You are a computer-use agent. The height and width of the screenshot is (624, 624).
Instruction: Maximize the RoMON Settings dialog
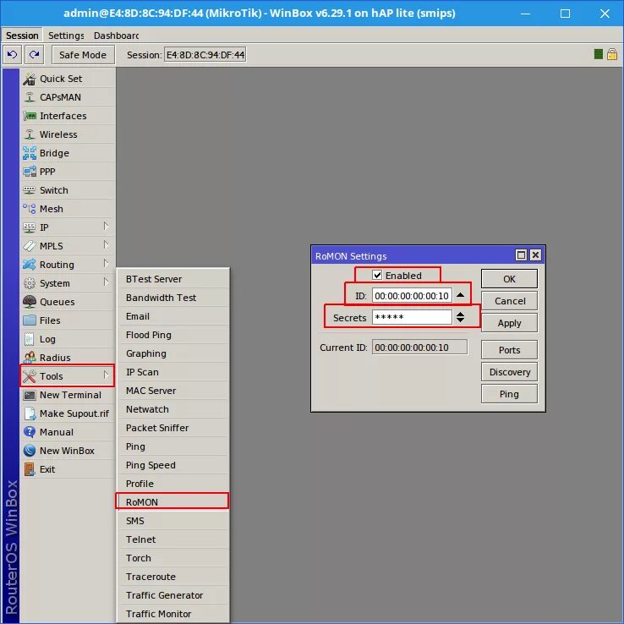click(x=521, y=255)
